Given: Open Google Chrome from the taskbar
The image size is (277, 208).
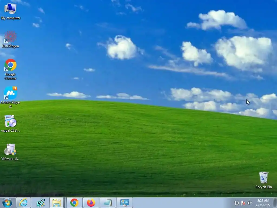Looking at the screenshot, I should coord(74,203).
